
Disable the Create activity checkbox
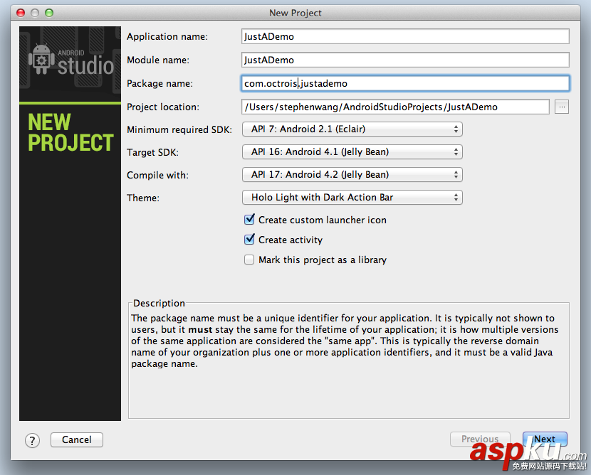[249, 240]
